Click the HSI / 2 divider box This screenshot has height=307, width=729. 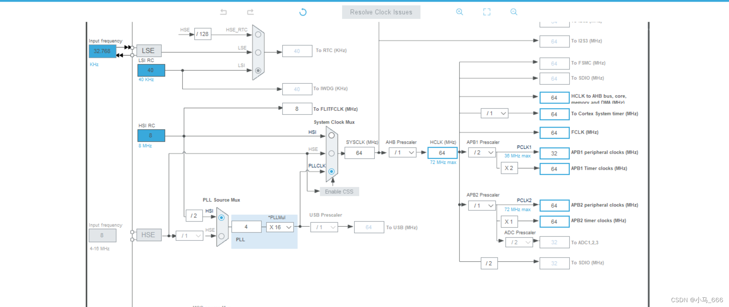[x=194, y=216]
